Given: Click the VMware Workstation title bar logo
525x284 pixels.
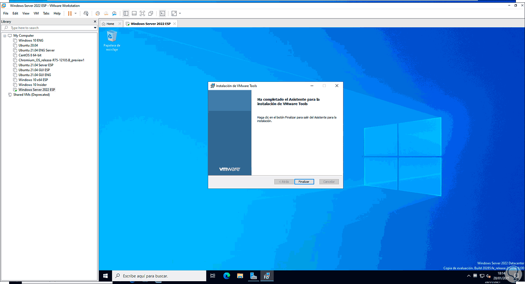Looking at the screenshot, I should pos(4,6).
